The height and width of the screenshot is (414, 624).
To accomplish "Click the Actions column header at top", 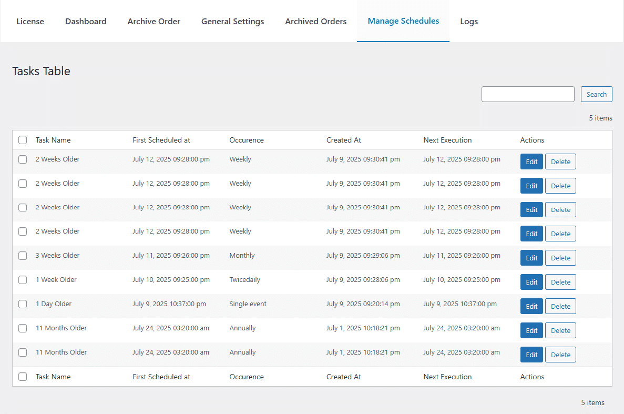I will coord(533,140).
